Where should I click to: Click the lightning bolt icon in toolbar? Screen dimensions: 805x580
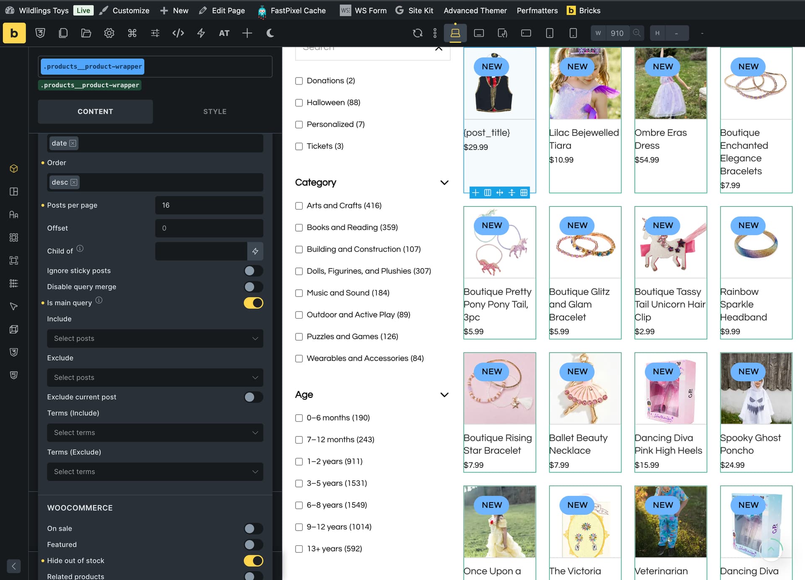pyautogui.click(x=201, y=33)
